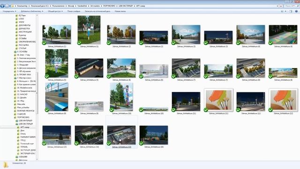
Task: Click the folder icon beside СТАТЬИ
Action: pos(17,48)
